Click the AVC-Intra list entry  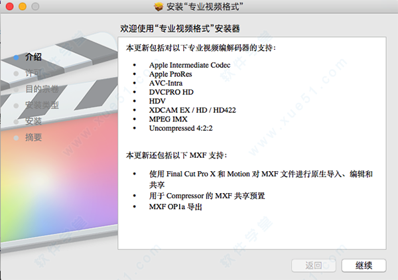click(x=165, y=83)
